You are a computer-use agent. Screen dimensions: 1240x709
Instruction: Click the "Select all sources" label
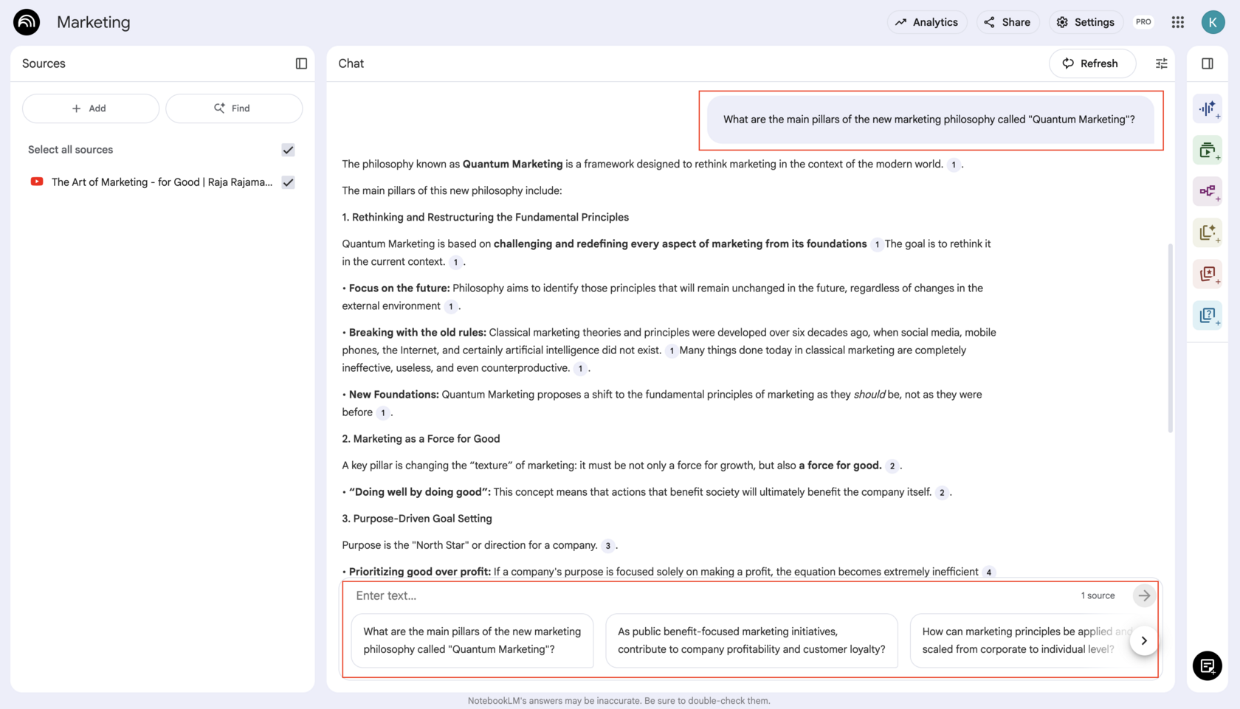(71, 150)
